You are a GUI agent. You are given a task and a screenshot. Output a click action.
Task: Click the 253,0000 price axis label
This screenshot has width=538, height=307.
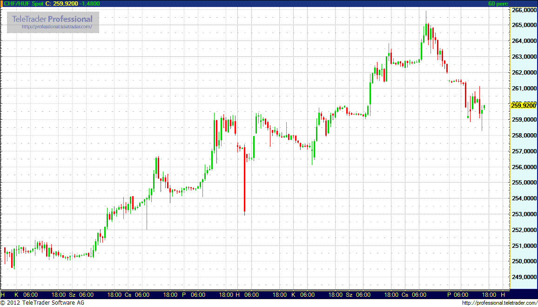tap(524, 214)
